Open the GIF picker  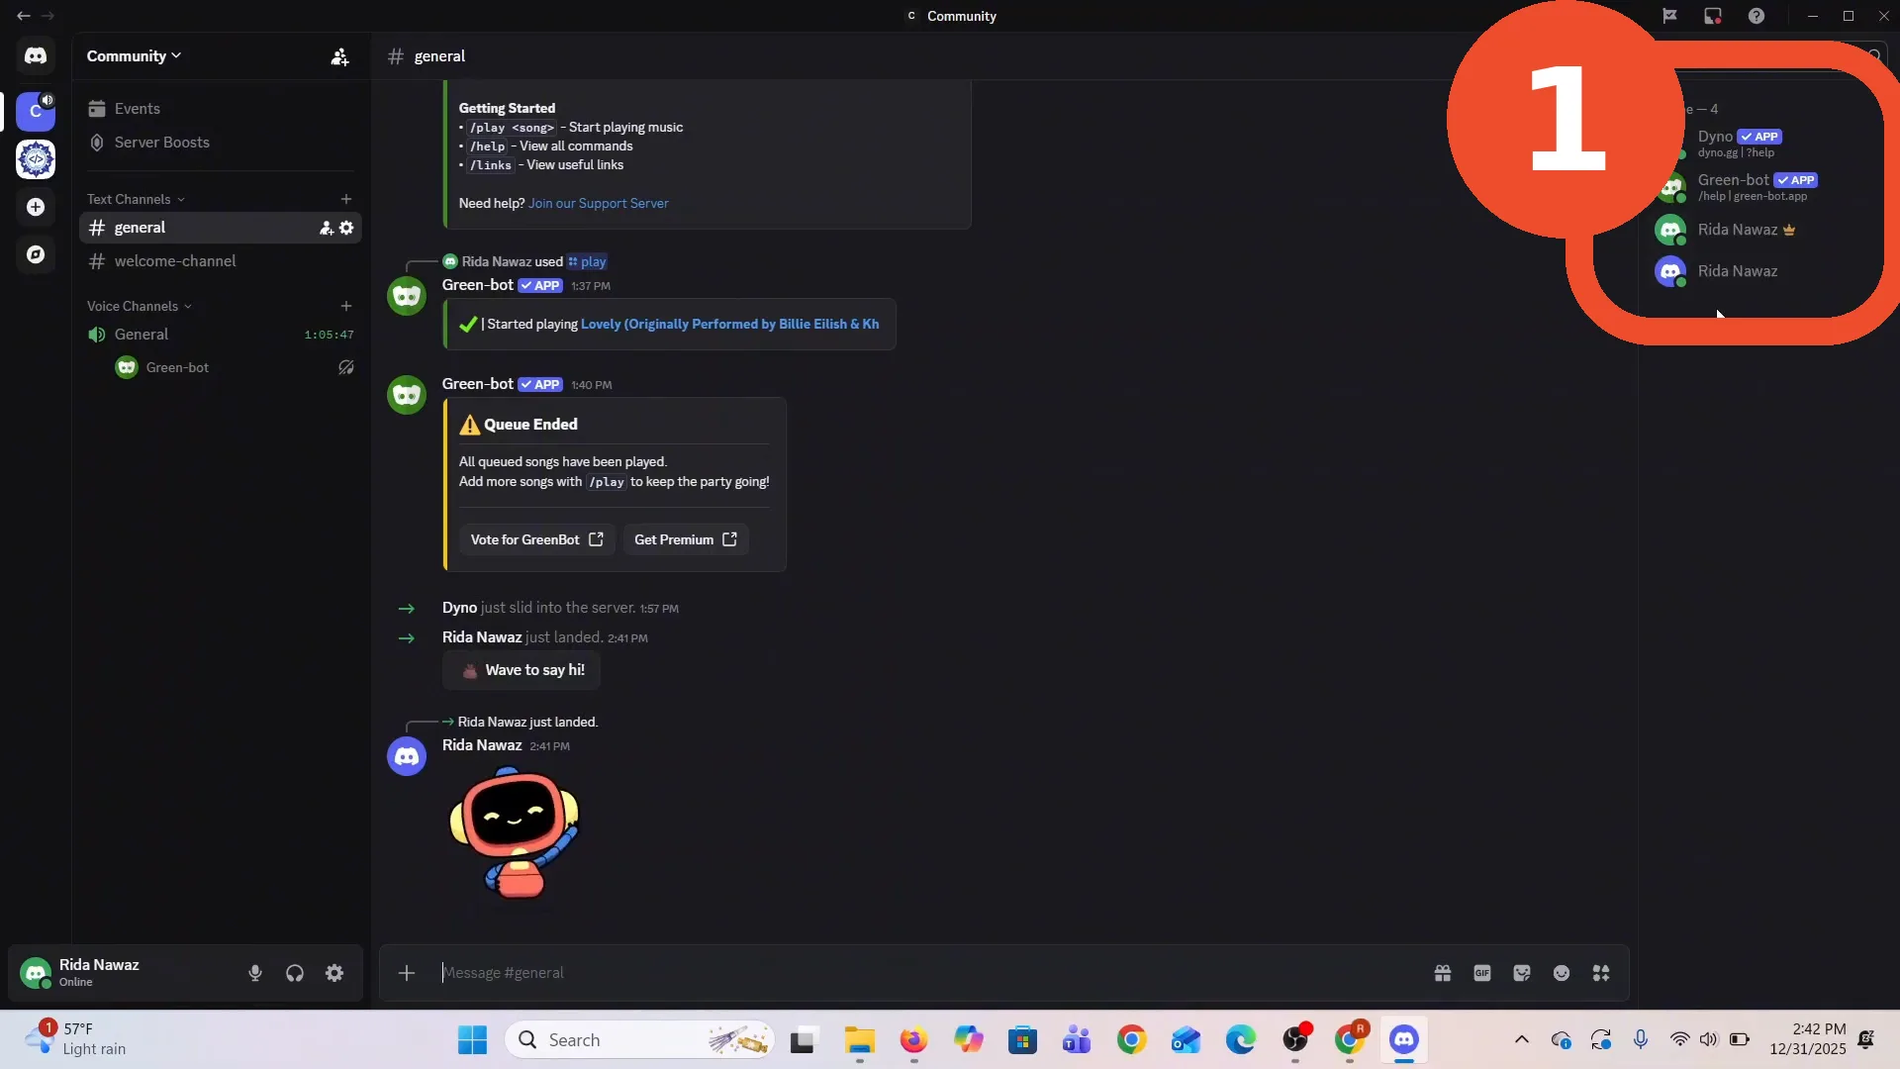coord(1482,973)
